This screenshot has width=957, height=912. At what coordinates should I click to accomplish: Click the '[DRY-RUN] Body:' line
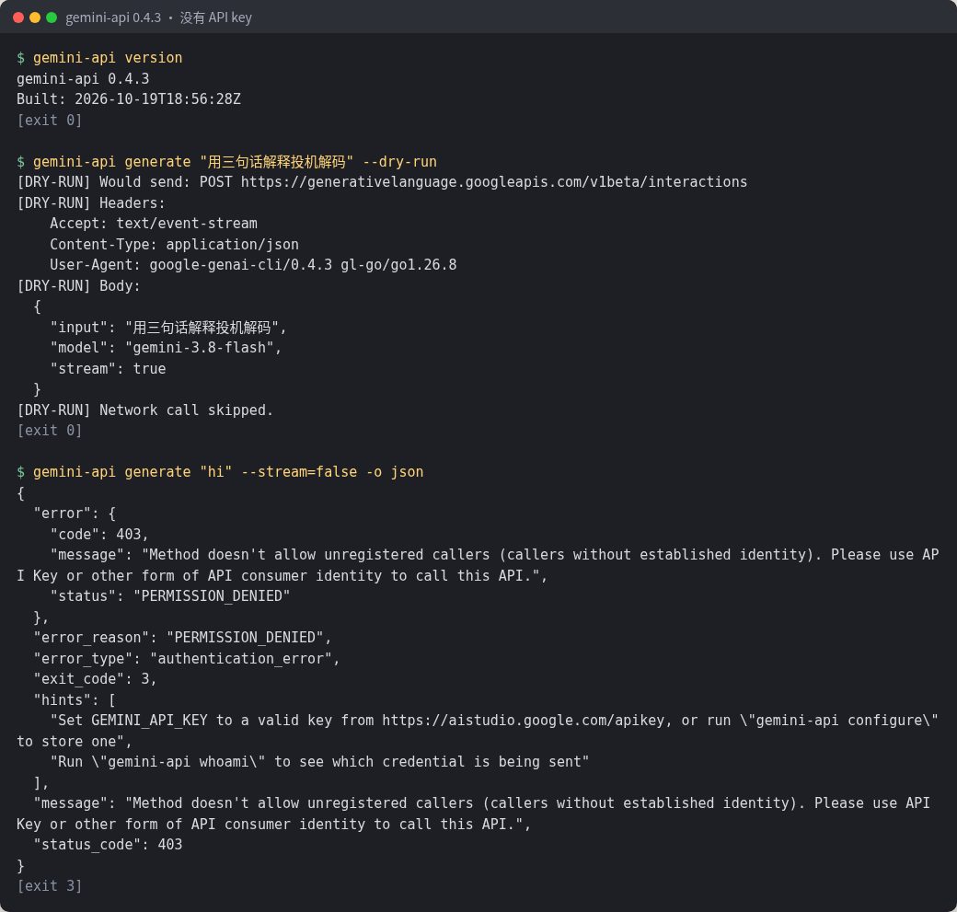(x=79, y=285)
